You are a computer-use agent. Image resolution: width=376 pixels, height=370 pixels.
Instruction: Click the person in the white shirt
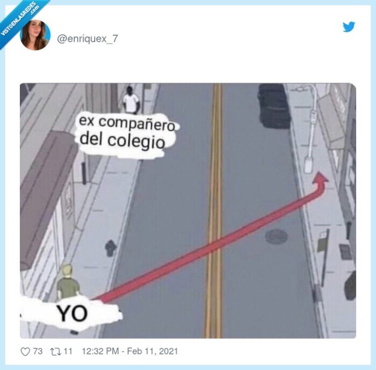point(131,100)
